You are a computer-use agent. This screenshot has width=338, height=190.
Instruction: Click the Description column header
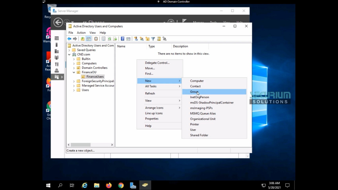tap(190, 46)
